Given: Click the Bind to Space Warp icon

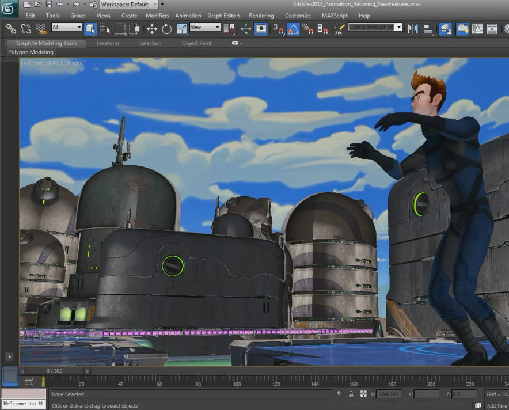Looking at the screenshot, I should pos(41,28).
